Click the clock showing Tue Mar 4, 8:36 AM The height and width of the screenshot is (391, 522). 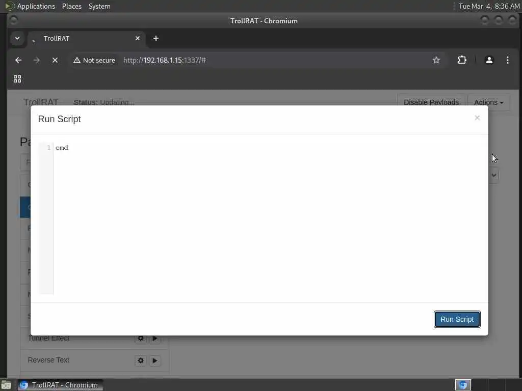tap(489, 6)
